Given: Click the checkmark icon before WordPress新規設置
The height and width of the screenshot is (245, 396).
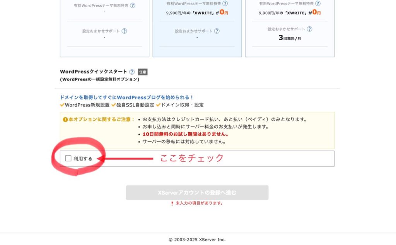Looking at the screenshot, I should [62, 105].
